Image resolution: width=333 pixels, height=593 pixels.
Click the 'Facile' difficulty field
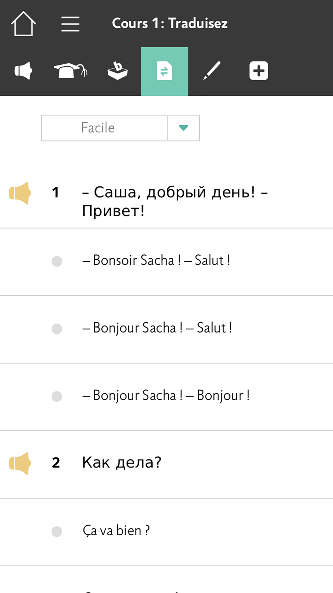pos(104,128)
